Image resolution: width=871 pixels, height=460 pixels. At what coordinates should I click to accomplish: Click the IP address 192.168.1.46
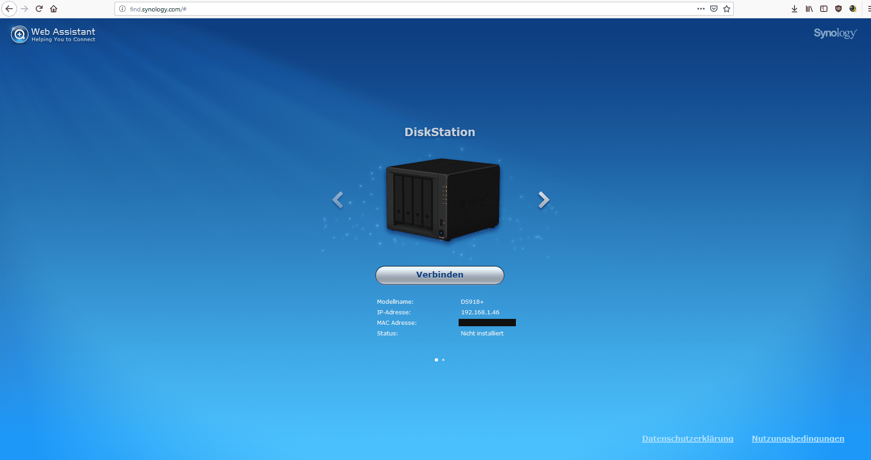tap(480, 312)
